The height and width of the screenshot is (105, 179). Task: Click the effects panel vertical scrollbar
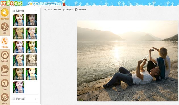40,56
